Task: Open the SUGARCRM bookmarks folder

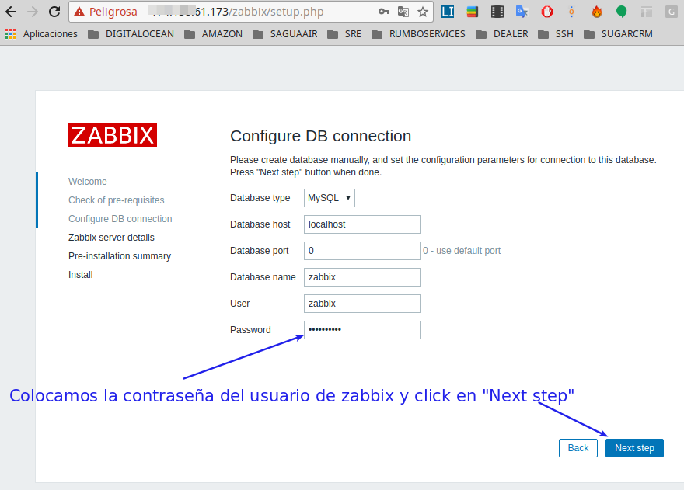Action: pyautogui.click(x=619, y=34)
